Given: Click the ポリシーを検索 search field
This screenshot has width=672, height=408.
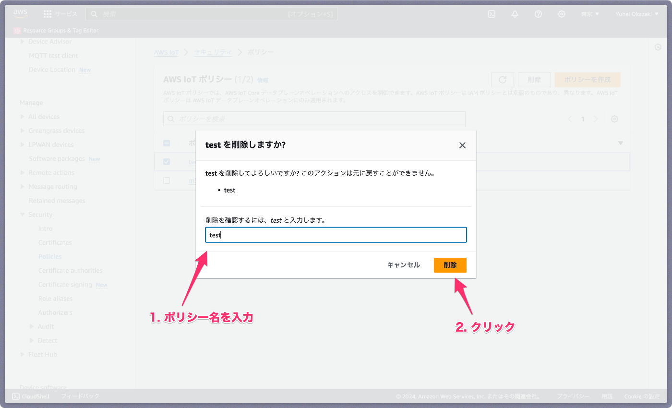Looking at the screenshot, I should 314,119.
